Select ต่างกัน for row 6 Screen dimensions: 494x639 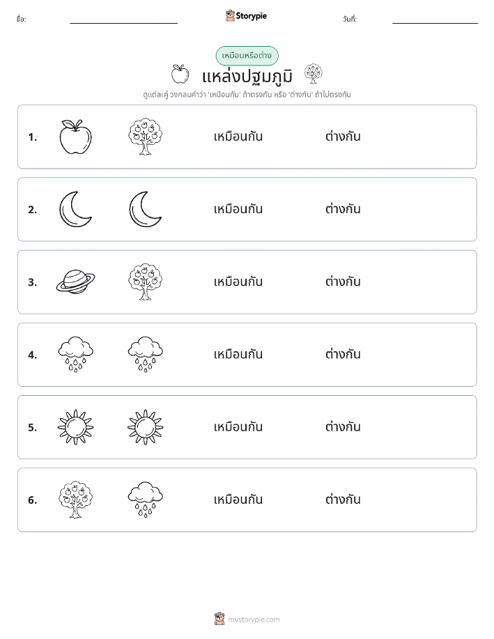343,499
